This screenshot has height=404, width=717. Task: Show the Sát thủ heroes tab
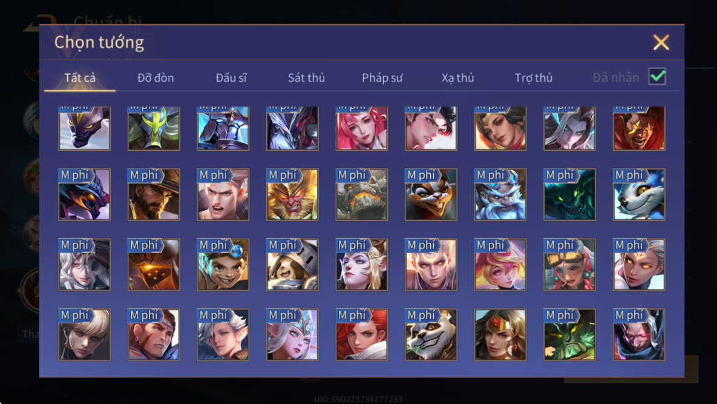[x=306, y=78]
